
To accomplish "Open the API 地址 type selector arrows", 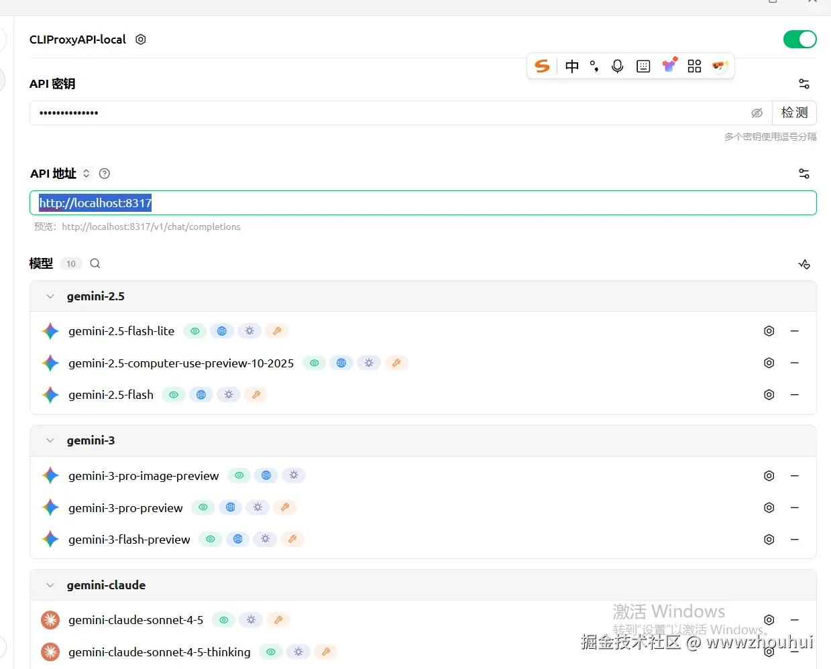I will point(86,174).
